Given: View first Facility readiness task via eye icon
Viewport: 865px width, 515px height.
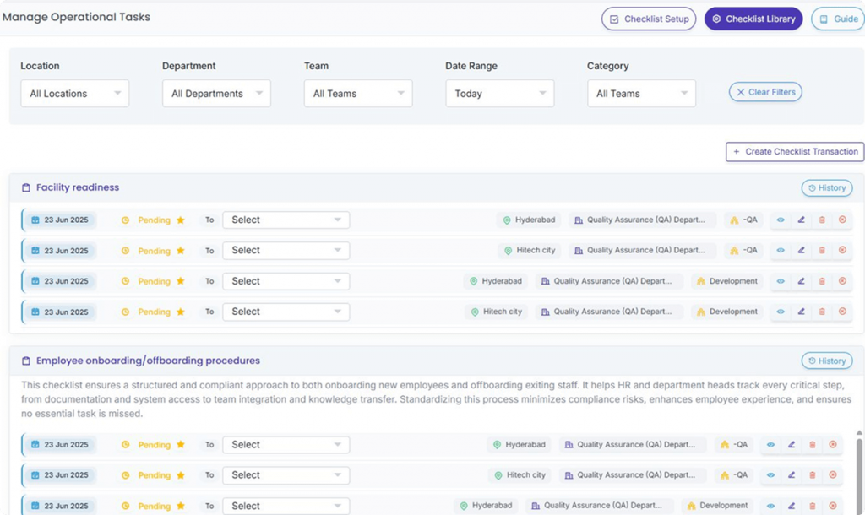Looking at the screenshot, I should pyautogui.click(x=781, y=220).
